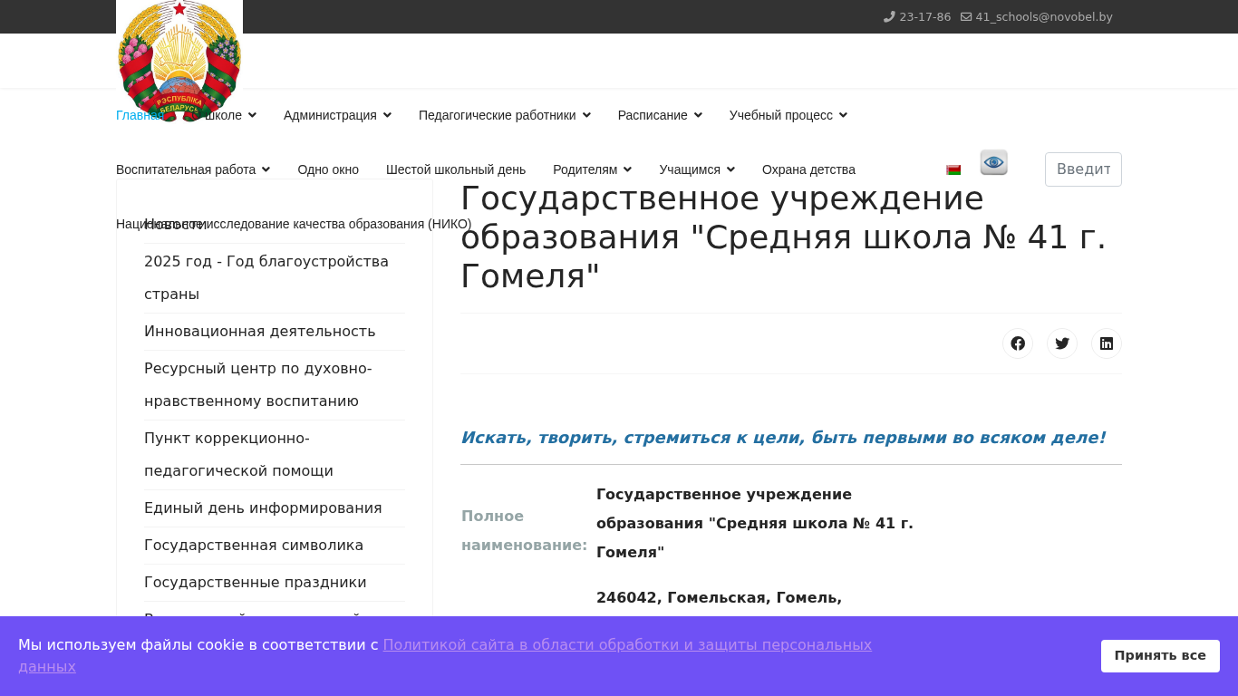
Task: Open the personal data processing policy link
Action: [x=445, y=656]
